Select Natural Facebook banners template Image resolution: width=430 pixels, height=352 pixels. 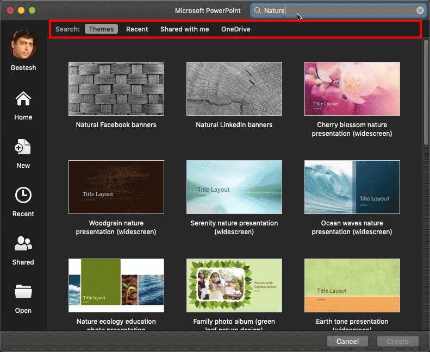[x=116, y=89]
